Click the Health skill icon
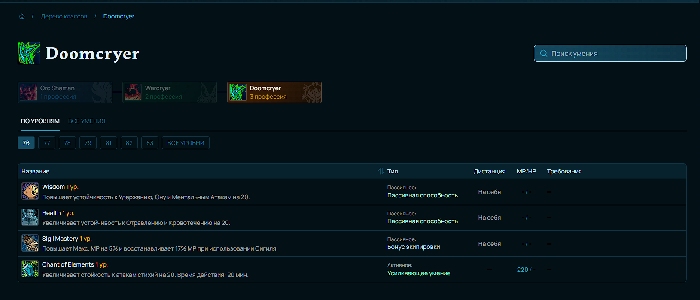This screenshot has width=700, height=300. [x=30, y=217]
